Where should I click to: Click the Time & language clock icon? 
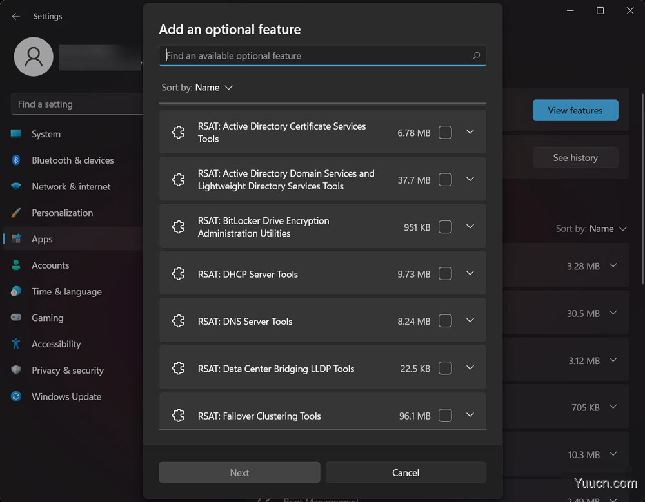click(x=16, y=291)
